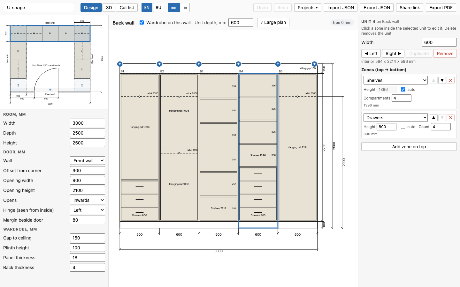The width and height of the screenshot is (460, 287).
Task: Click the plus handle between B2 and B3
Action: 199,64
